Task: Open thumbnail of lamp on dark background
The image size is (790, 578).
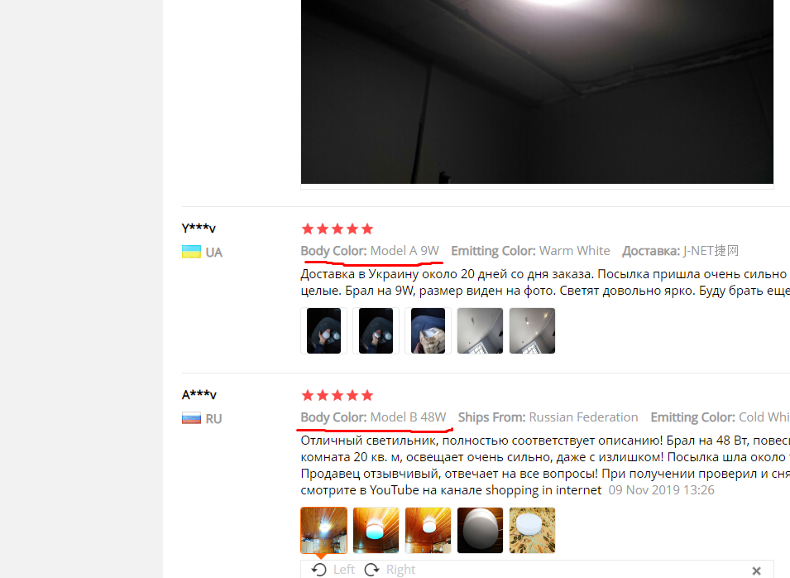Action: point(480,530)
